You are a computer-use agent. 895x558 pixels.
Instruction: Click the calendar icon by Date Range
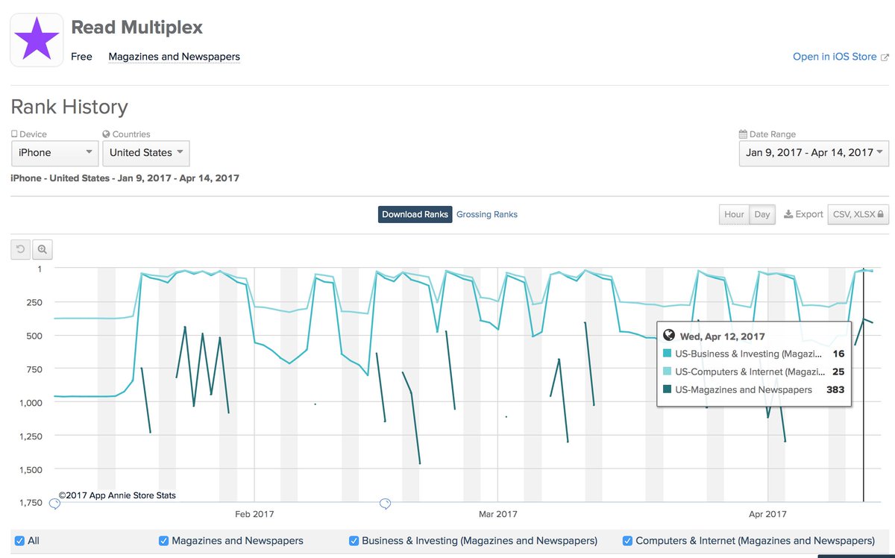(743, 134)
